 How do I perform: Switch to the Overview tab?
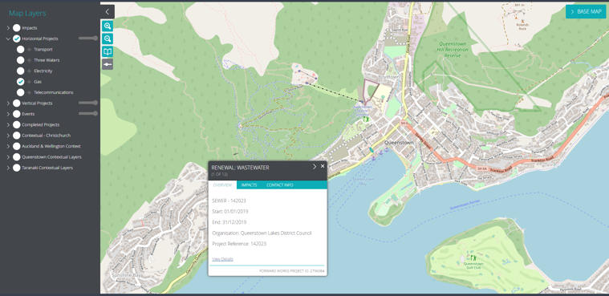pos(222,185)
